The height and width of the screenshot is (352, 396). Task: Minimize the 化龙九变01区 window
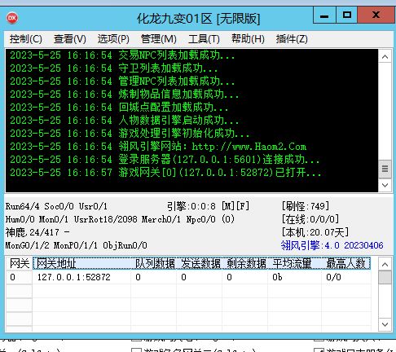pos(324,15)
